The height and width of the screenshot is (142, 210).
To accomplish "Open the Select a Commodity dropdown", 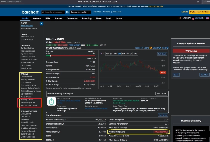I will (x=80, y=12).
